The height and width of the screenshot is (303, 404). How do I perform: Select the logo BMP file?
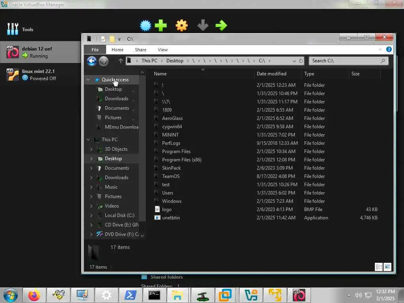[x=166, y=209]
